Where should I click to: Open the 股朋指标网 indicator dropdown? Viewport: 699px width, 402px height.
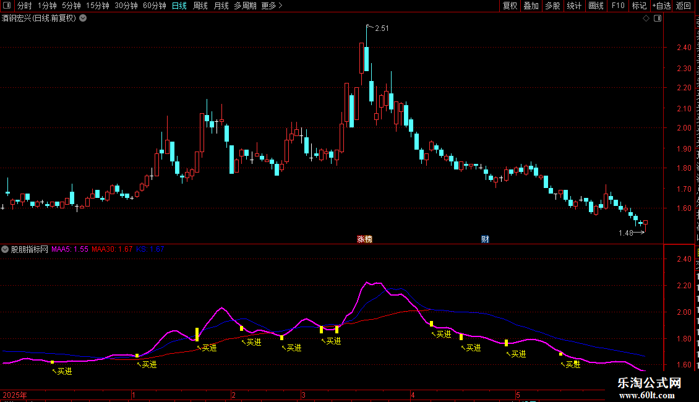point(5,250)
